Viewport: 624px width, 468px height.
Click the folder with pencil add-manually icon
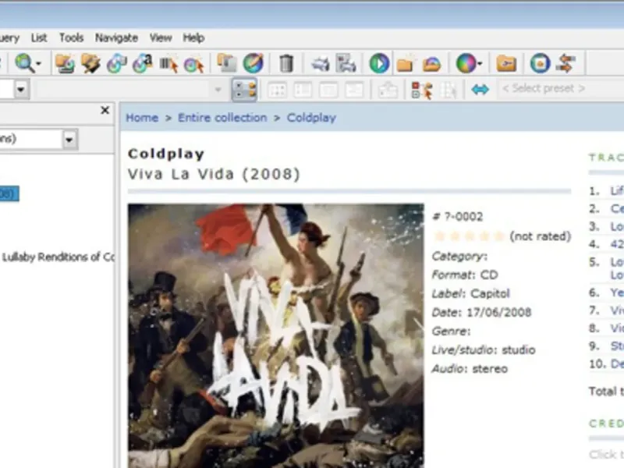pos(90,64)
